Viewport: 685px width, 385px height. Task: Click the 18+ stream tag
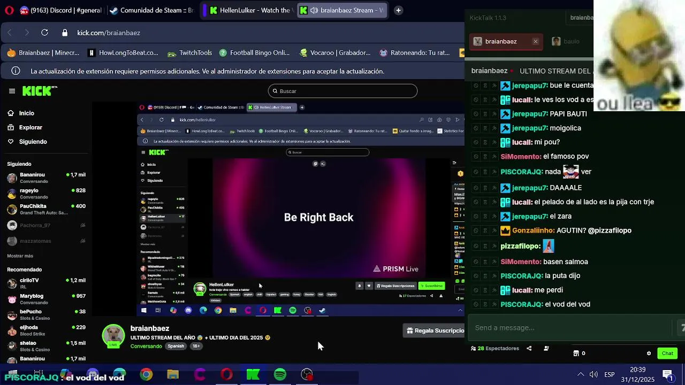pyautogui.click(x=196, y=346)
